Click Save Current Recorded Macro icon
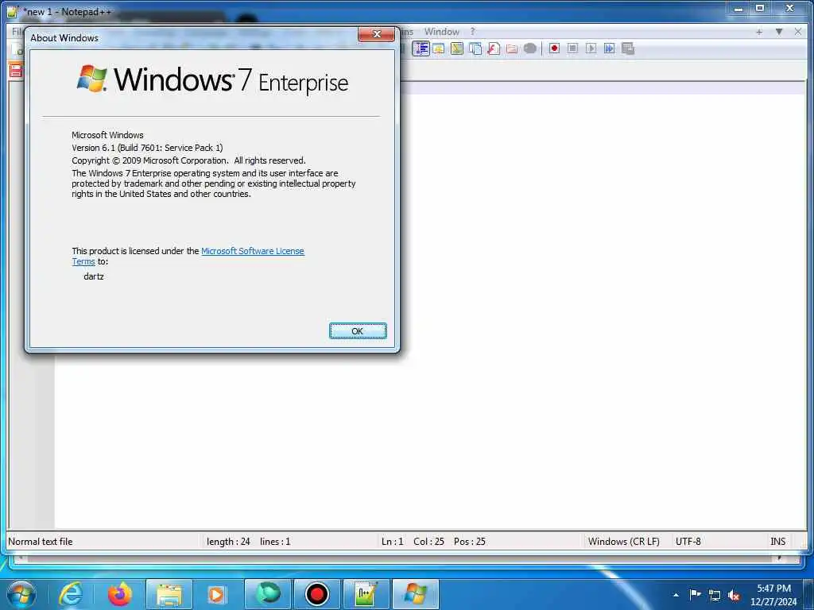814x610 pixels. point(628,48)
